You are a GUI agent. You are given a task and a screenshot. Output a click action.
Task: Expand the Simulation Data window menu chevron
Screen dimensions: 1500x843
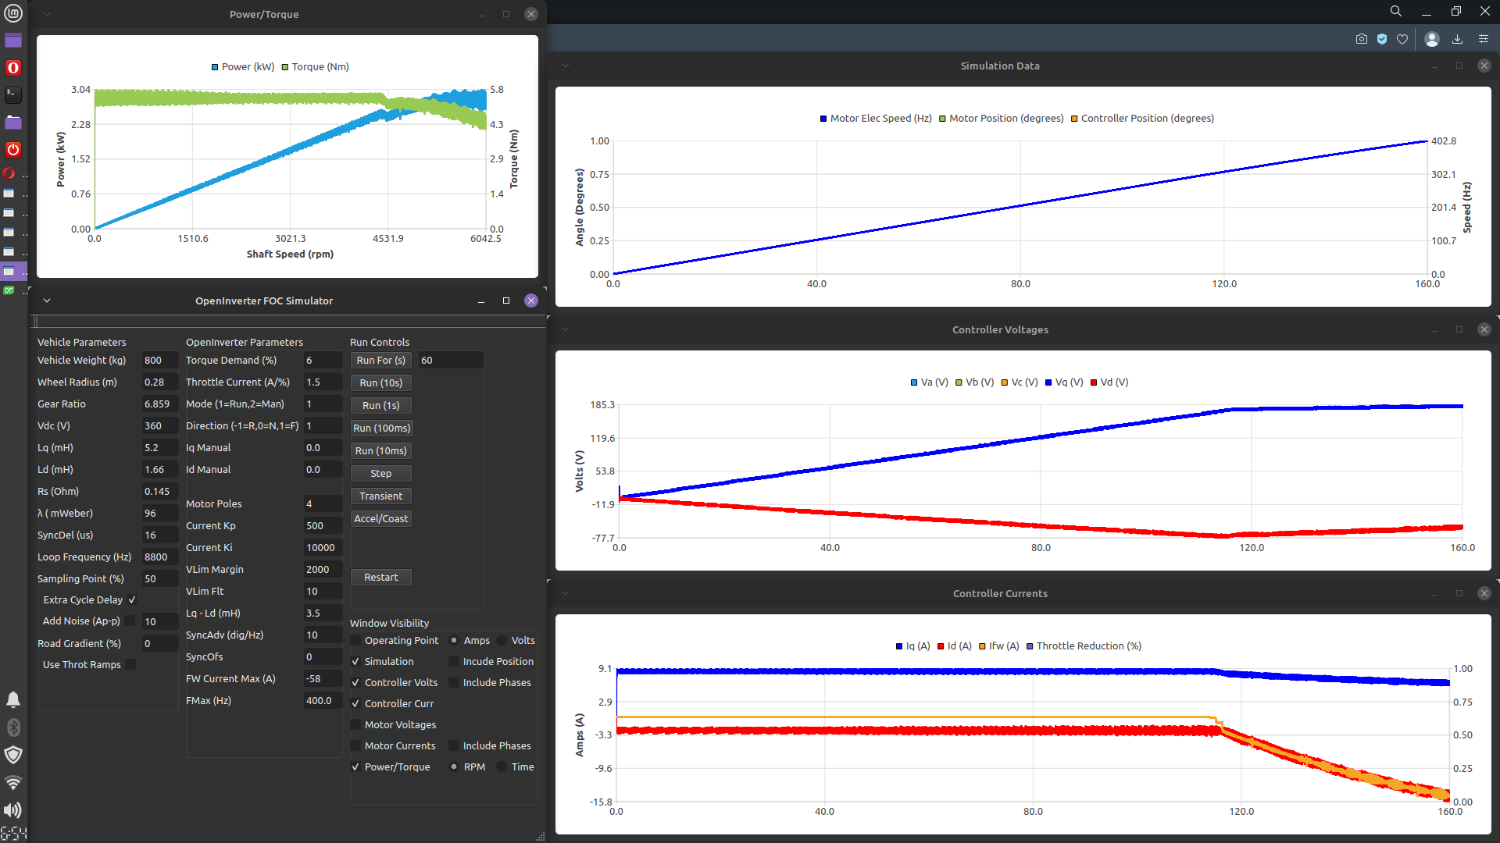[x=566, y=66]
